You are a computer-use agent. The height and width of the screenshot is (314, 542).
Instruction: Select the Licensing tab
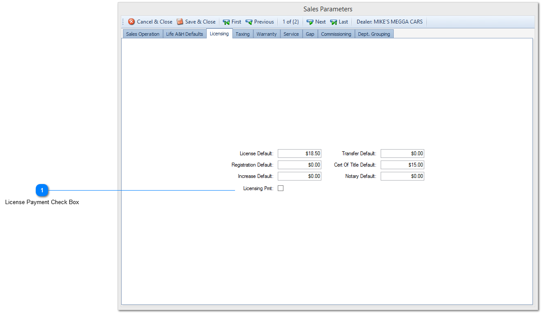tap(219, 34)
